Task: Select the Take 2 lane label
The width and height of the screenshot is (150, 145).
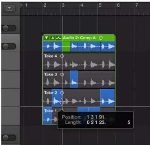Action: pyautogui.click(x=50, y=93)
